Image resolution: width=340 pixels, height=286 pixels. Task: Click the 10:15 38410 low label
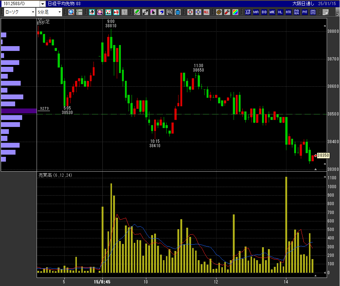(155, 144)
